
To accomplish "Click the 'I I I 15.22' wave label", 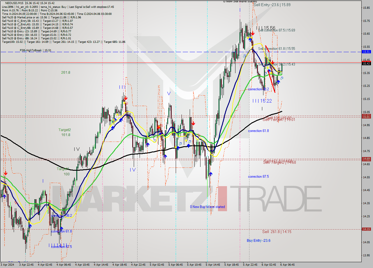I will (x=262, y=101).
